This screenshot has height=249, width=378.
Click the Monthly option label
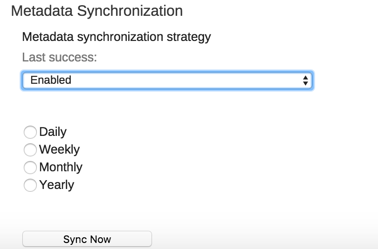coord(61,168)
